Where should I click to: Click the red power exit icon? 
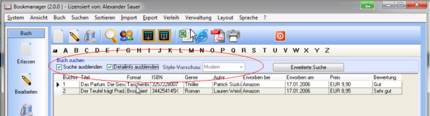click(280, 36)
